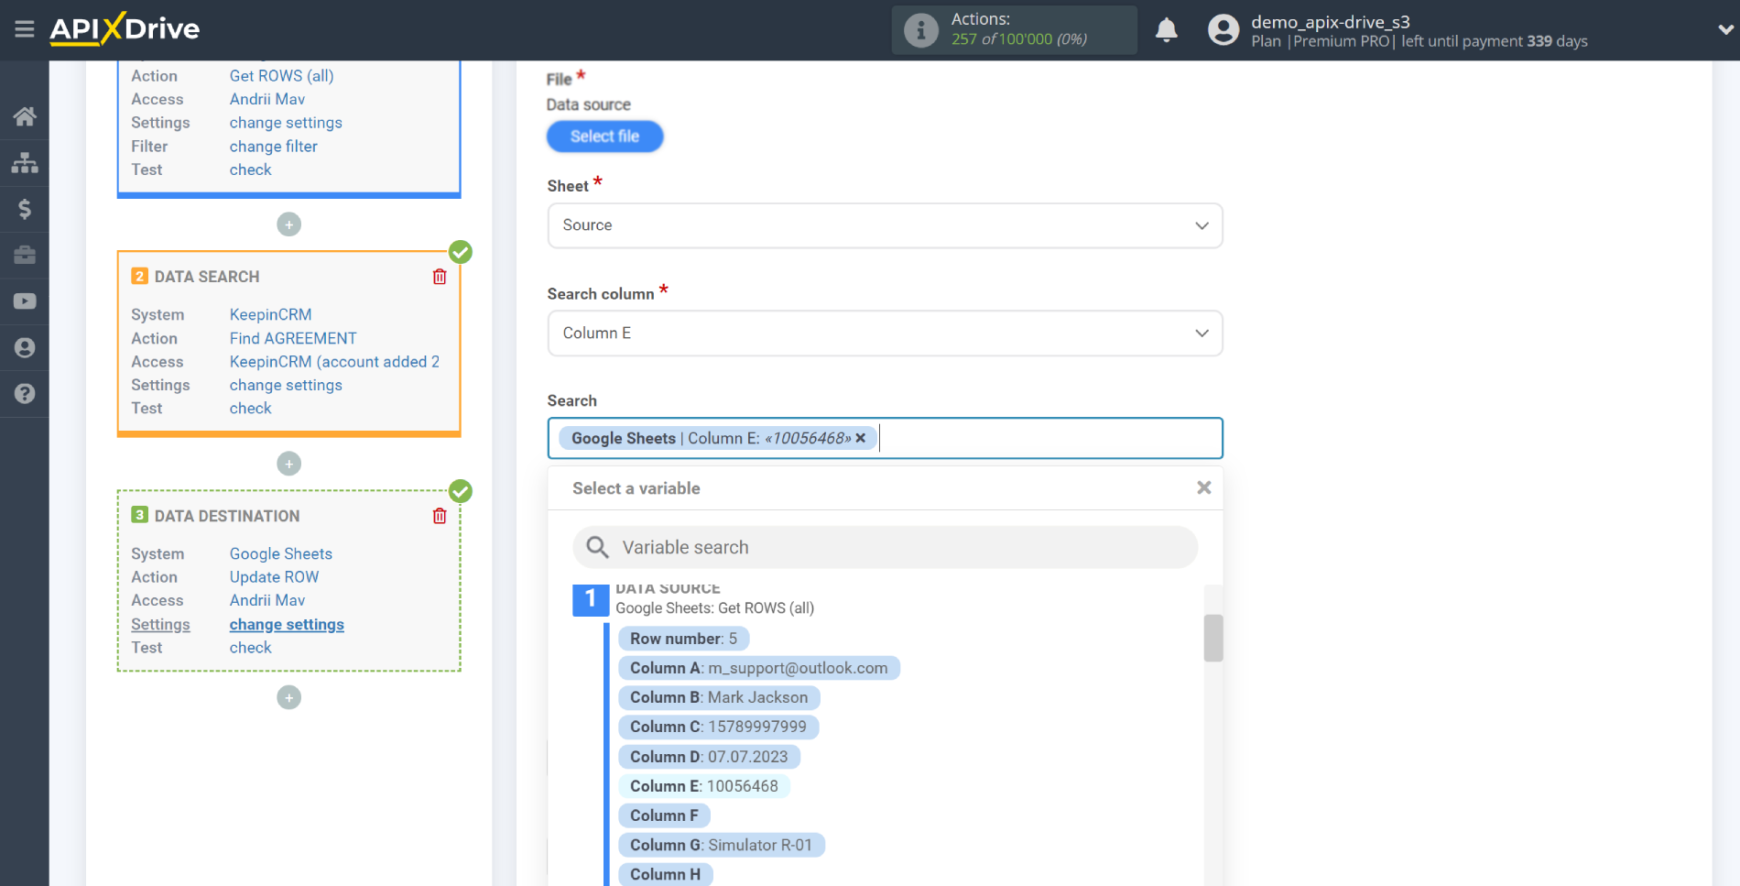Open the billing dollar sidebar icon
This screenshot has height=886, width=1740.
tap(25, 209)
